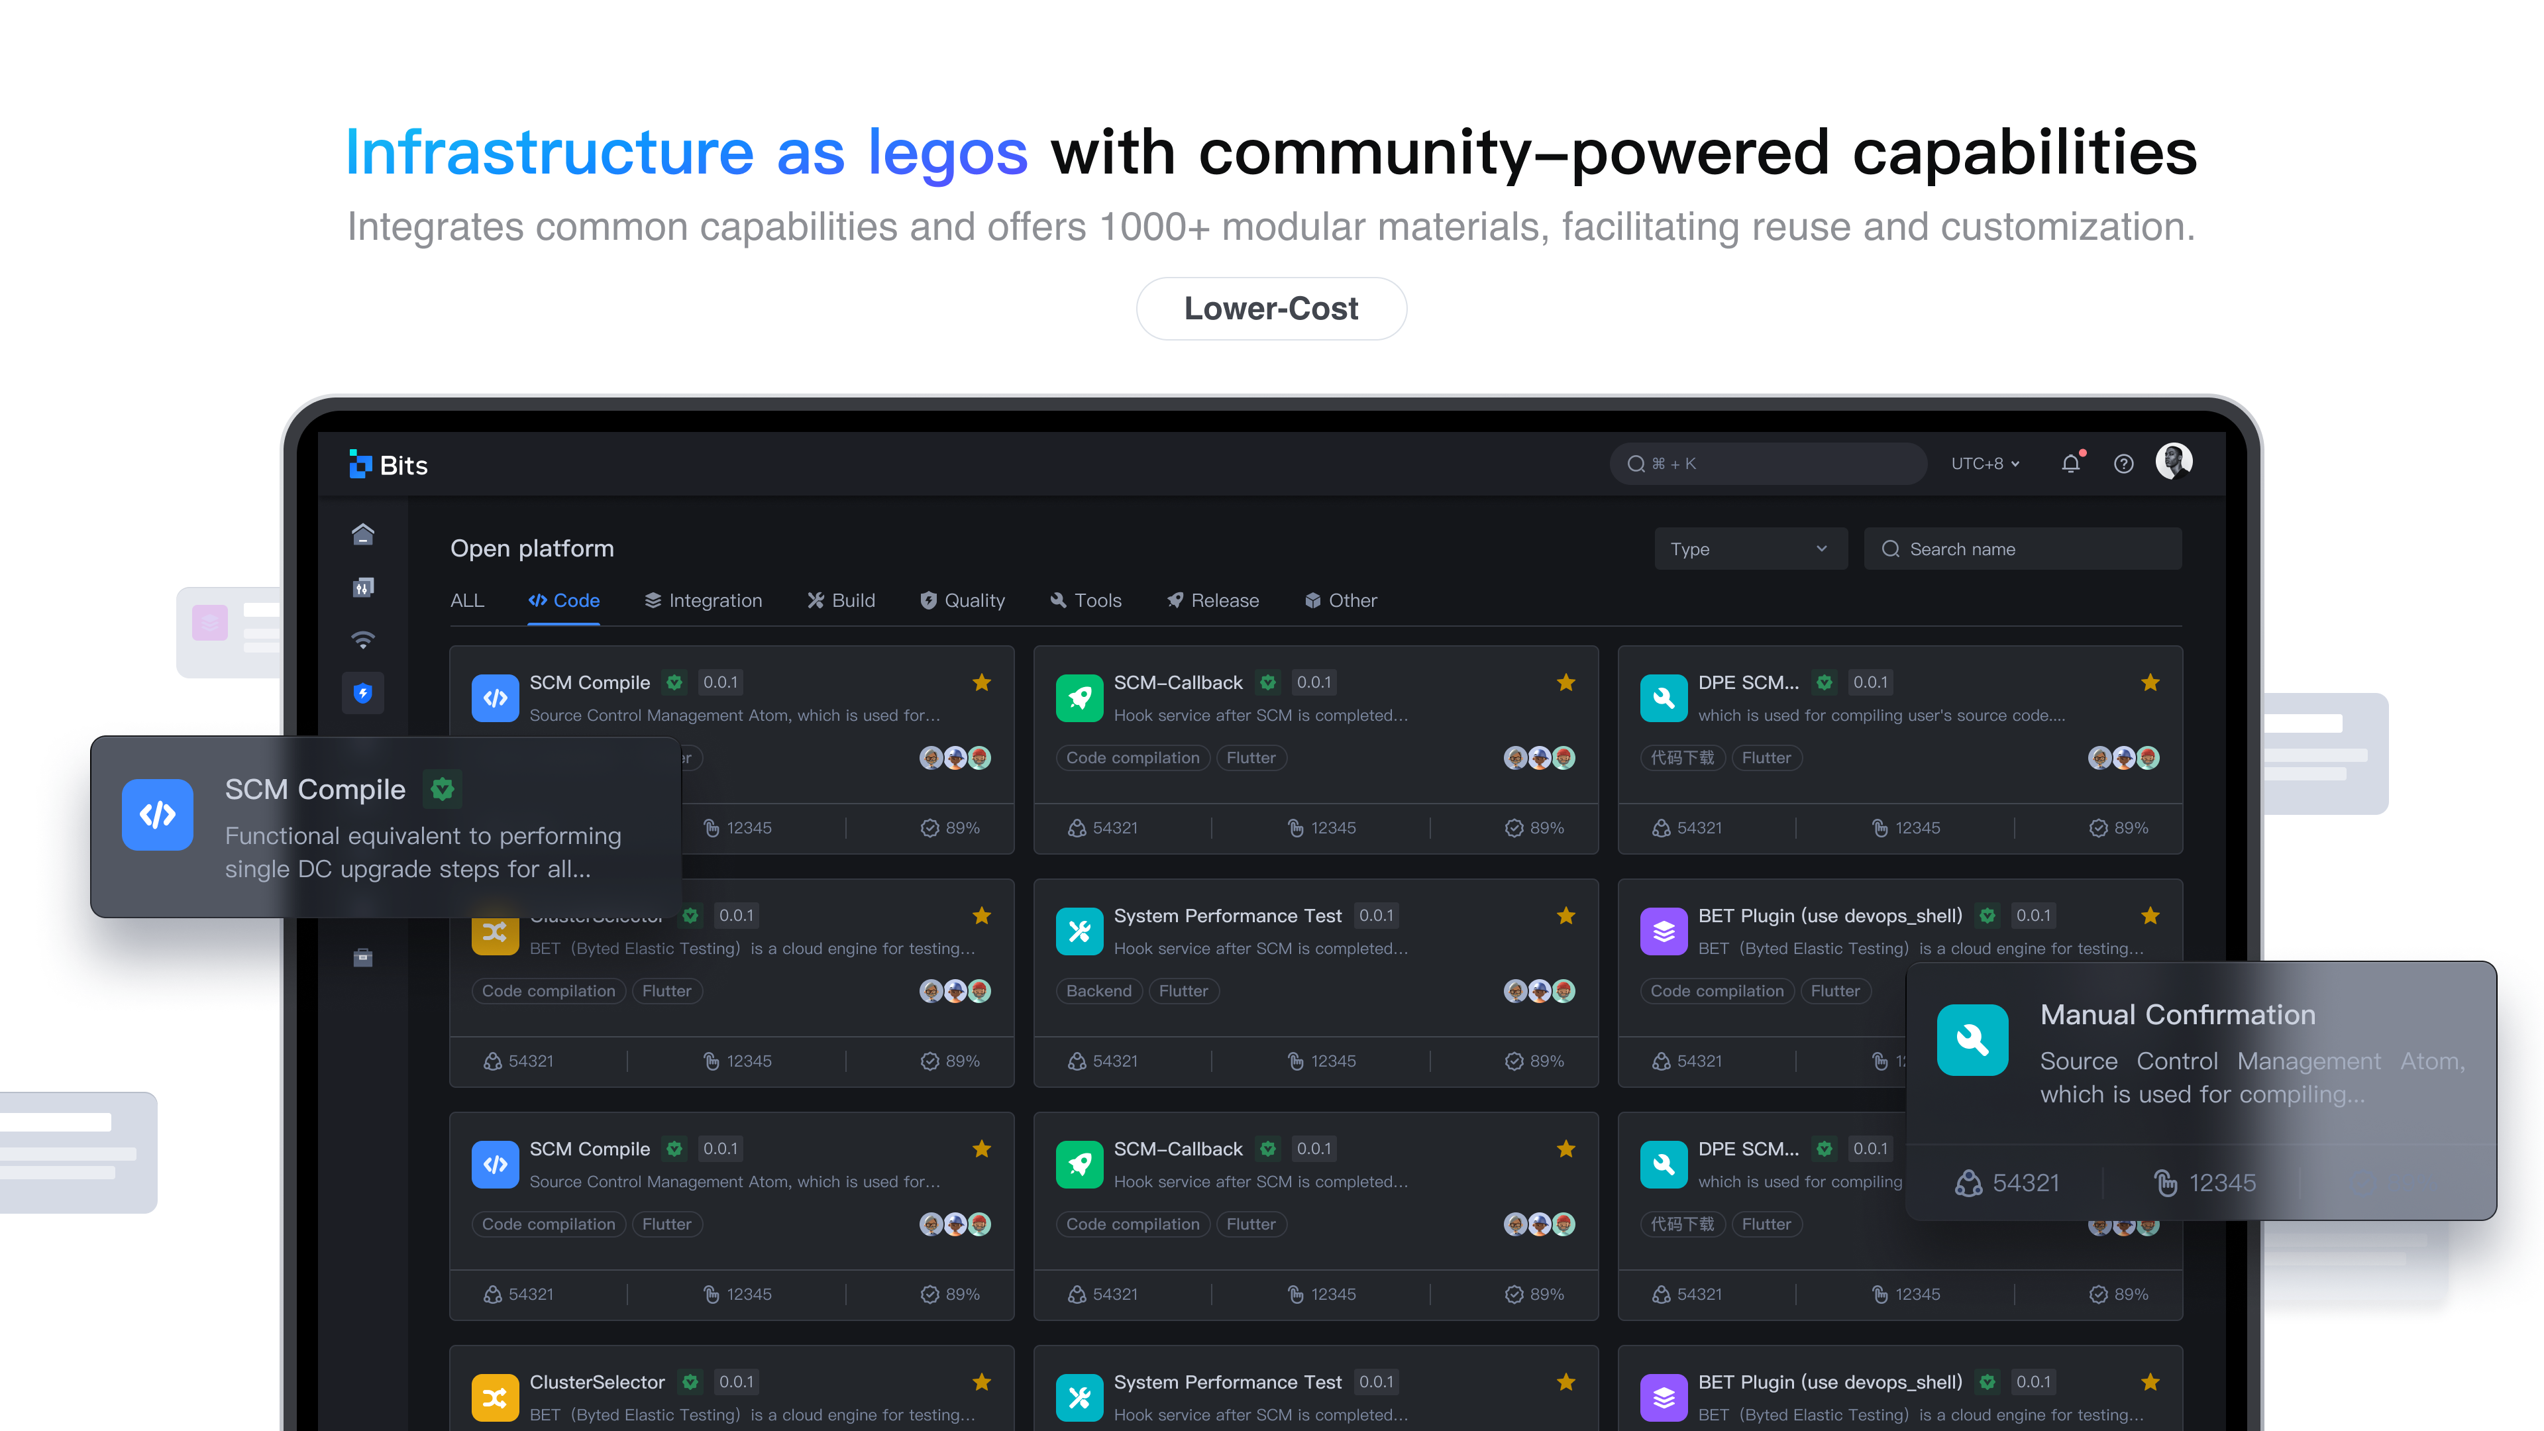Viewport: 2544px width, 1431px height.
Task: Open the UTC+8 timezone dropdown
Action: [x=1985, y=463]
